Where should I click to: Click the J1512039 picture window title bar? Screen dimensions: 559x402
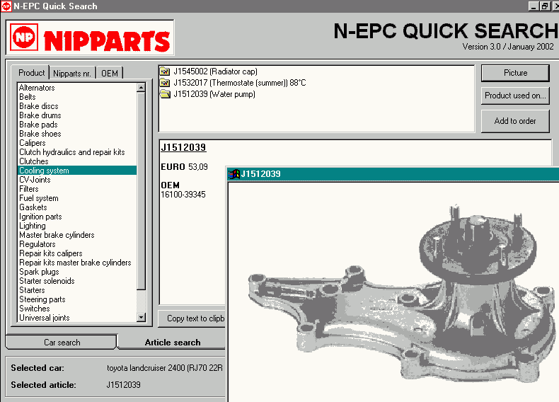pyautogui.click(x=393, y=174)
